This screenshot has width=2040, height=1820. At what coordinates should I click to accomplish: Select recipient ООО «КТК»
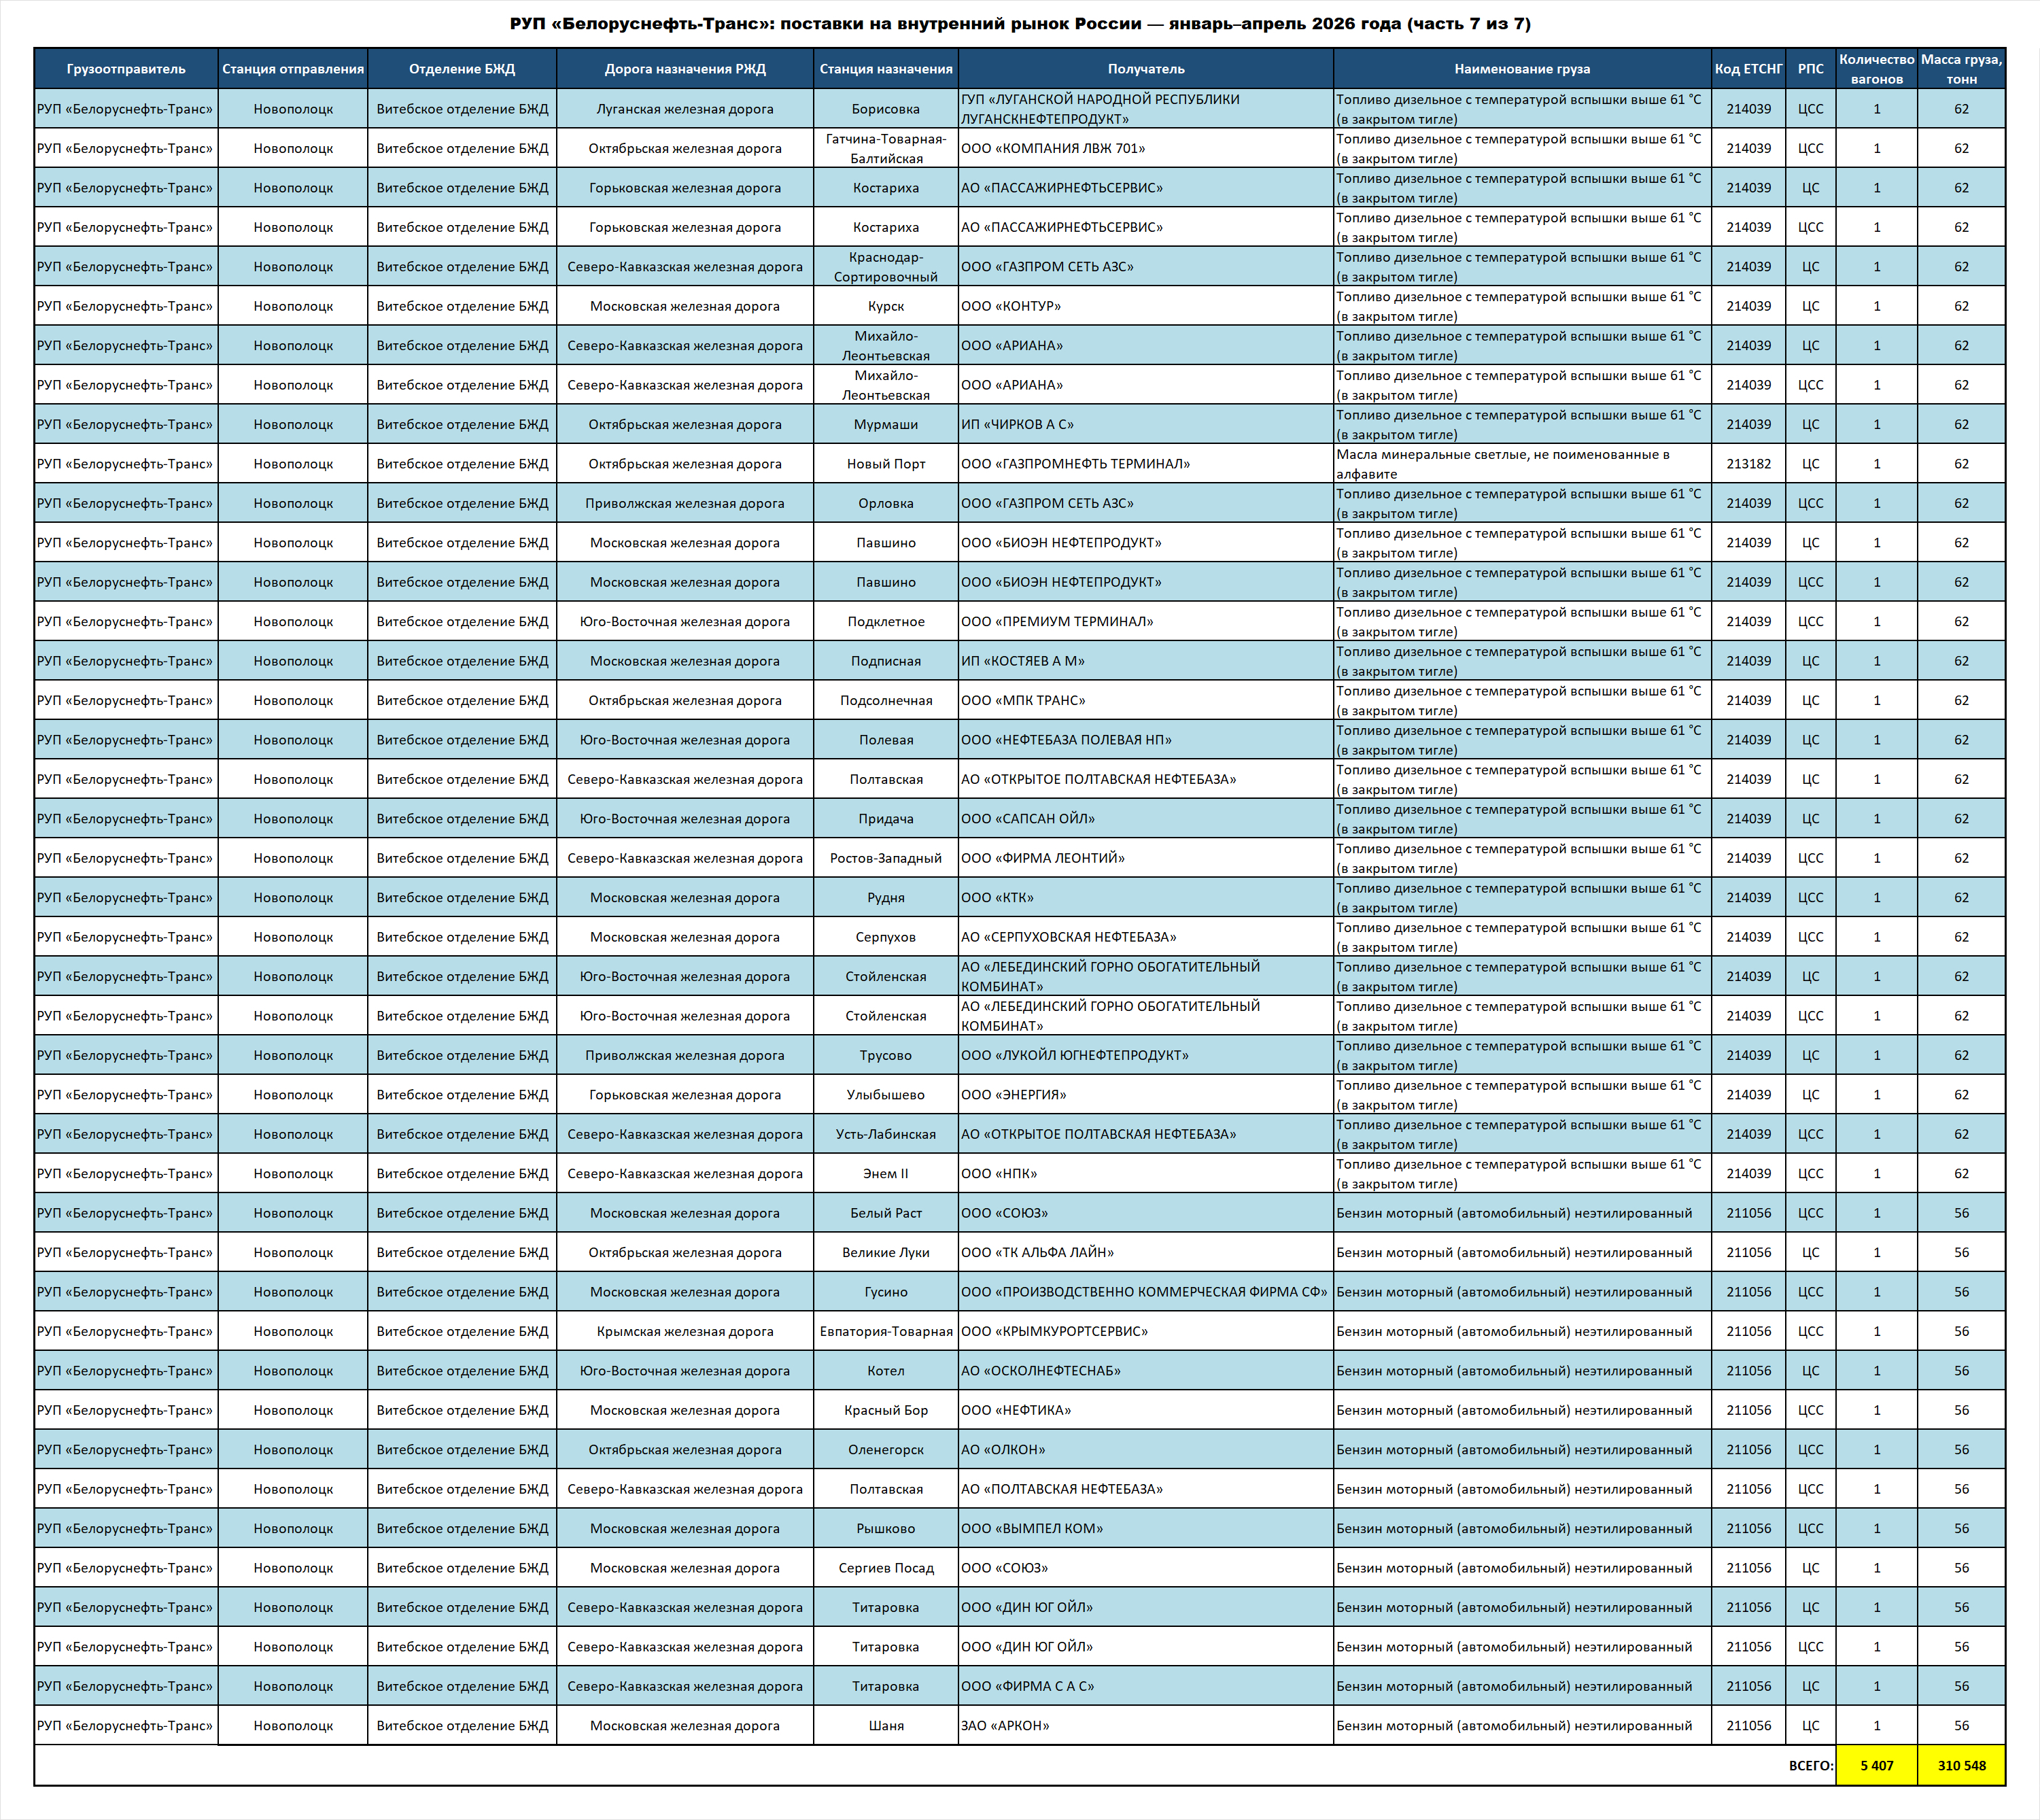pyautogui.click(x=1146, y=897)
